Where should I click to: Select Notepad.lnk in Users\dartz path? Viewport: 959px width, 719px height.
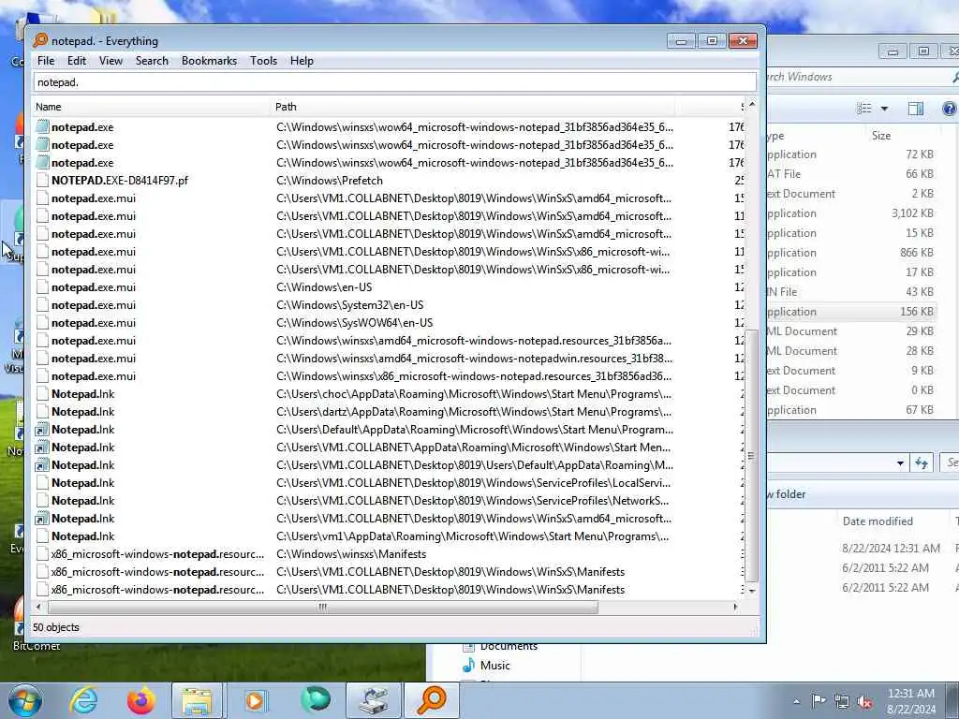82,412
